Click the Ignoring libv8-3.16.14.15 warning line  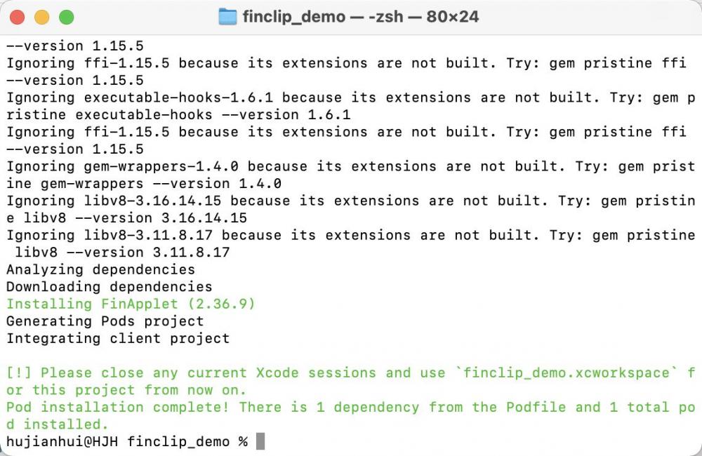point(350,210)
